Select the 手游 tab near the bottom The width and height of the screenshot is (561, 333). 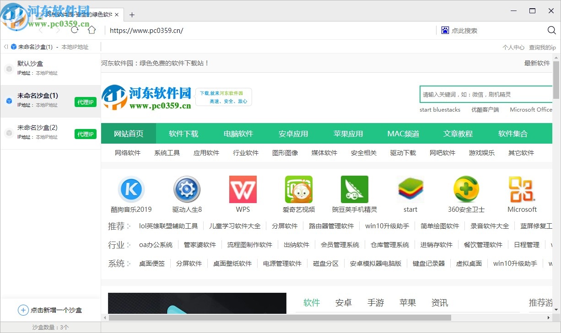point(375,302)
